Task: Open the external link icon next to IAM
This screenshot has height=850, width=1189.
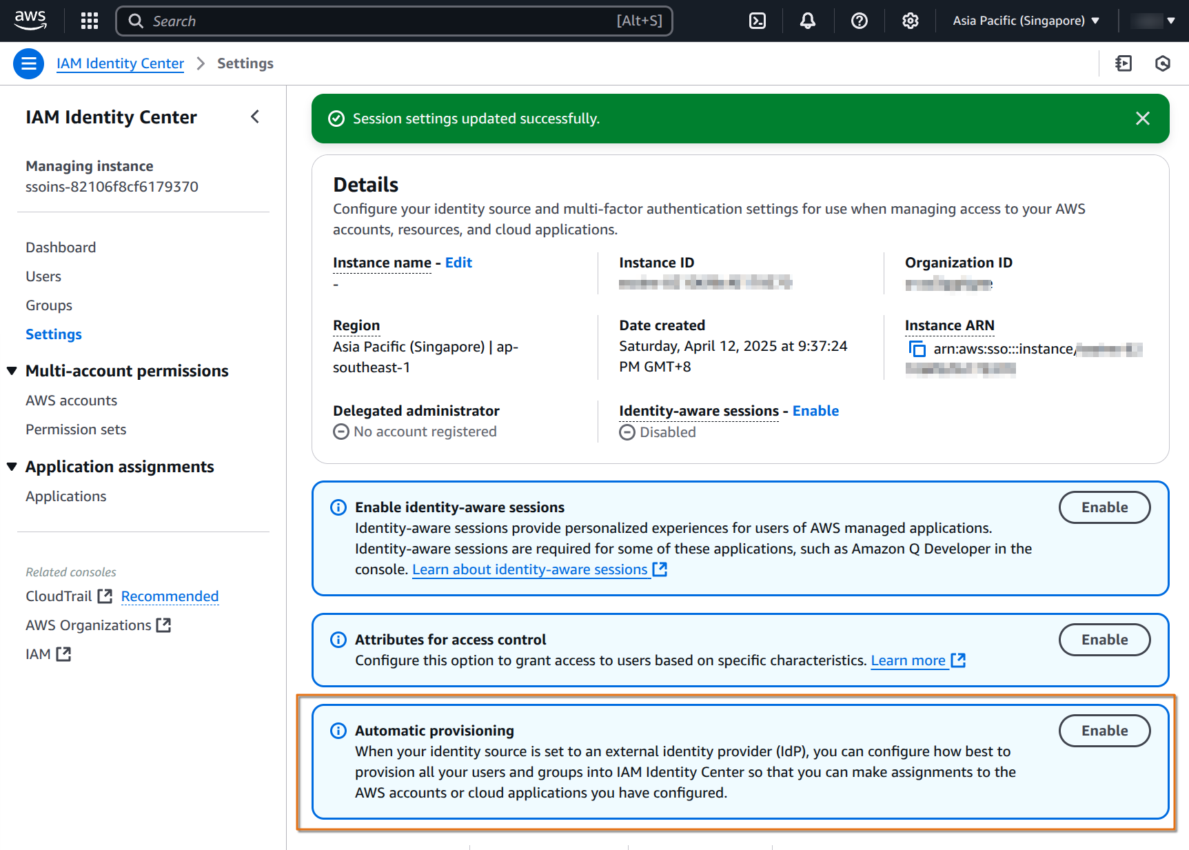Action: [x=63, y=654]
